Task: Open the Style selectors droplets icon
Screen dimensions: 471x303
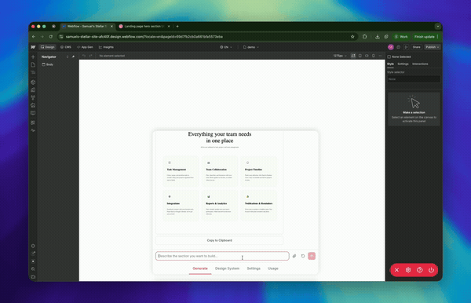Action: tap(33, 97)
